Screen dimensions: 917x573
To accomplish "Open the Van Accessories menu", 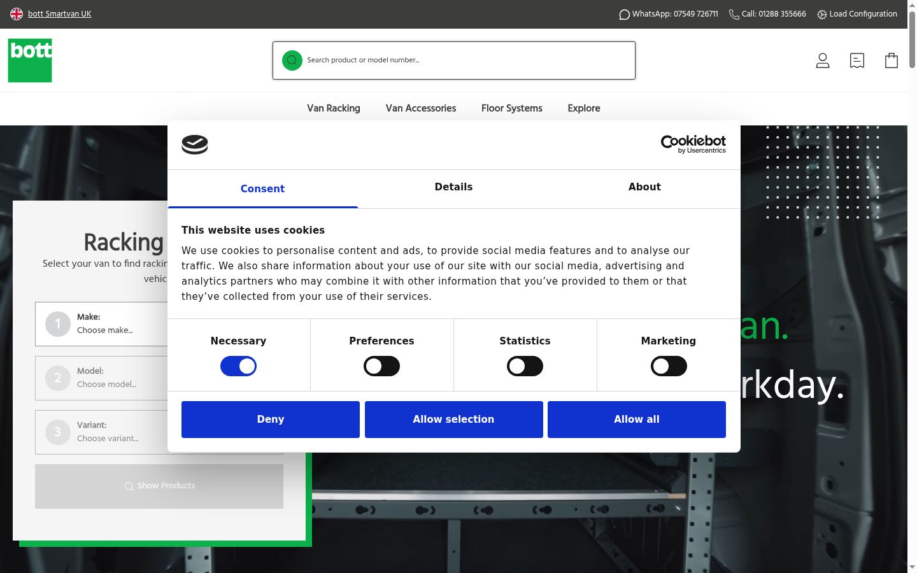I will (x=421, y=108).
